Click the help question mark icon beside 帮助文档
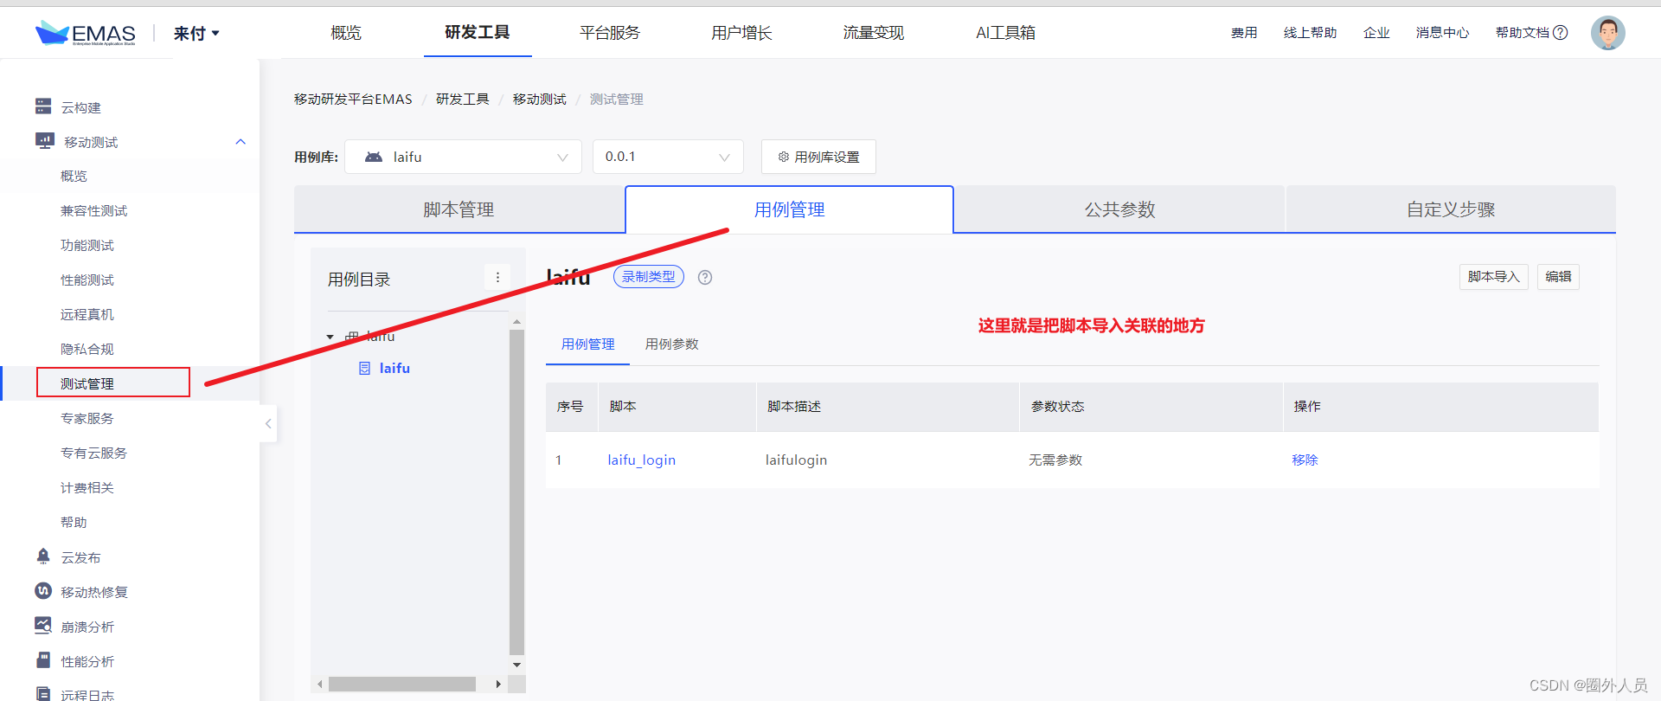 (1561, 33)
